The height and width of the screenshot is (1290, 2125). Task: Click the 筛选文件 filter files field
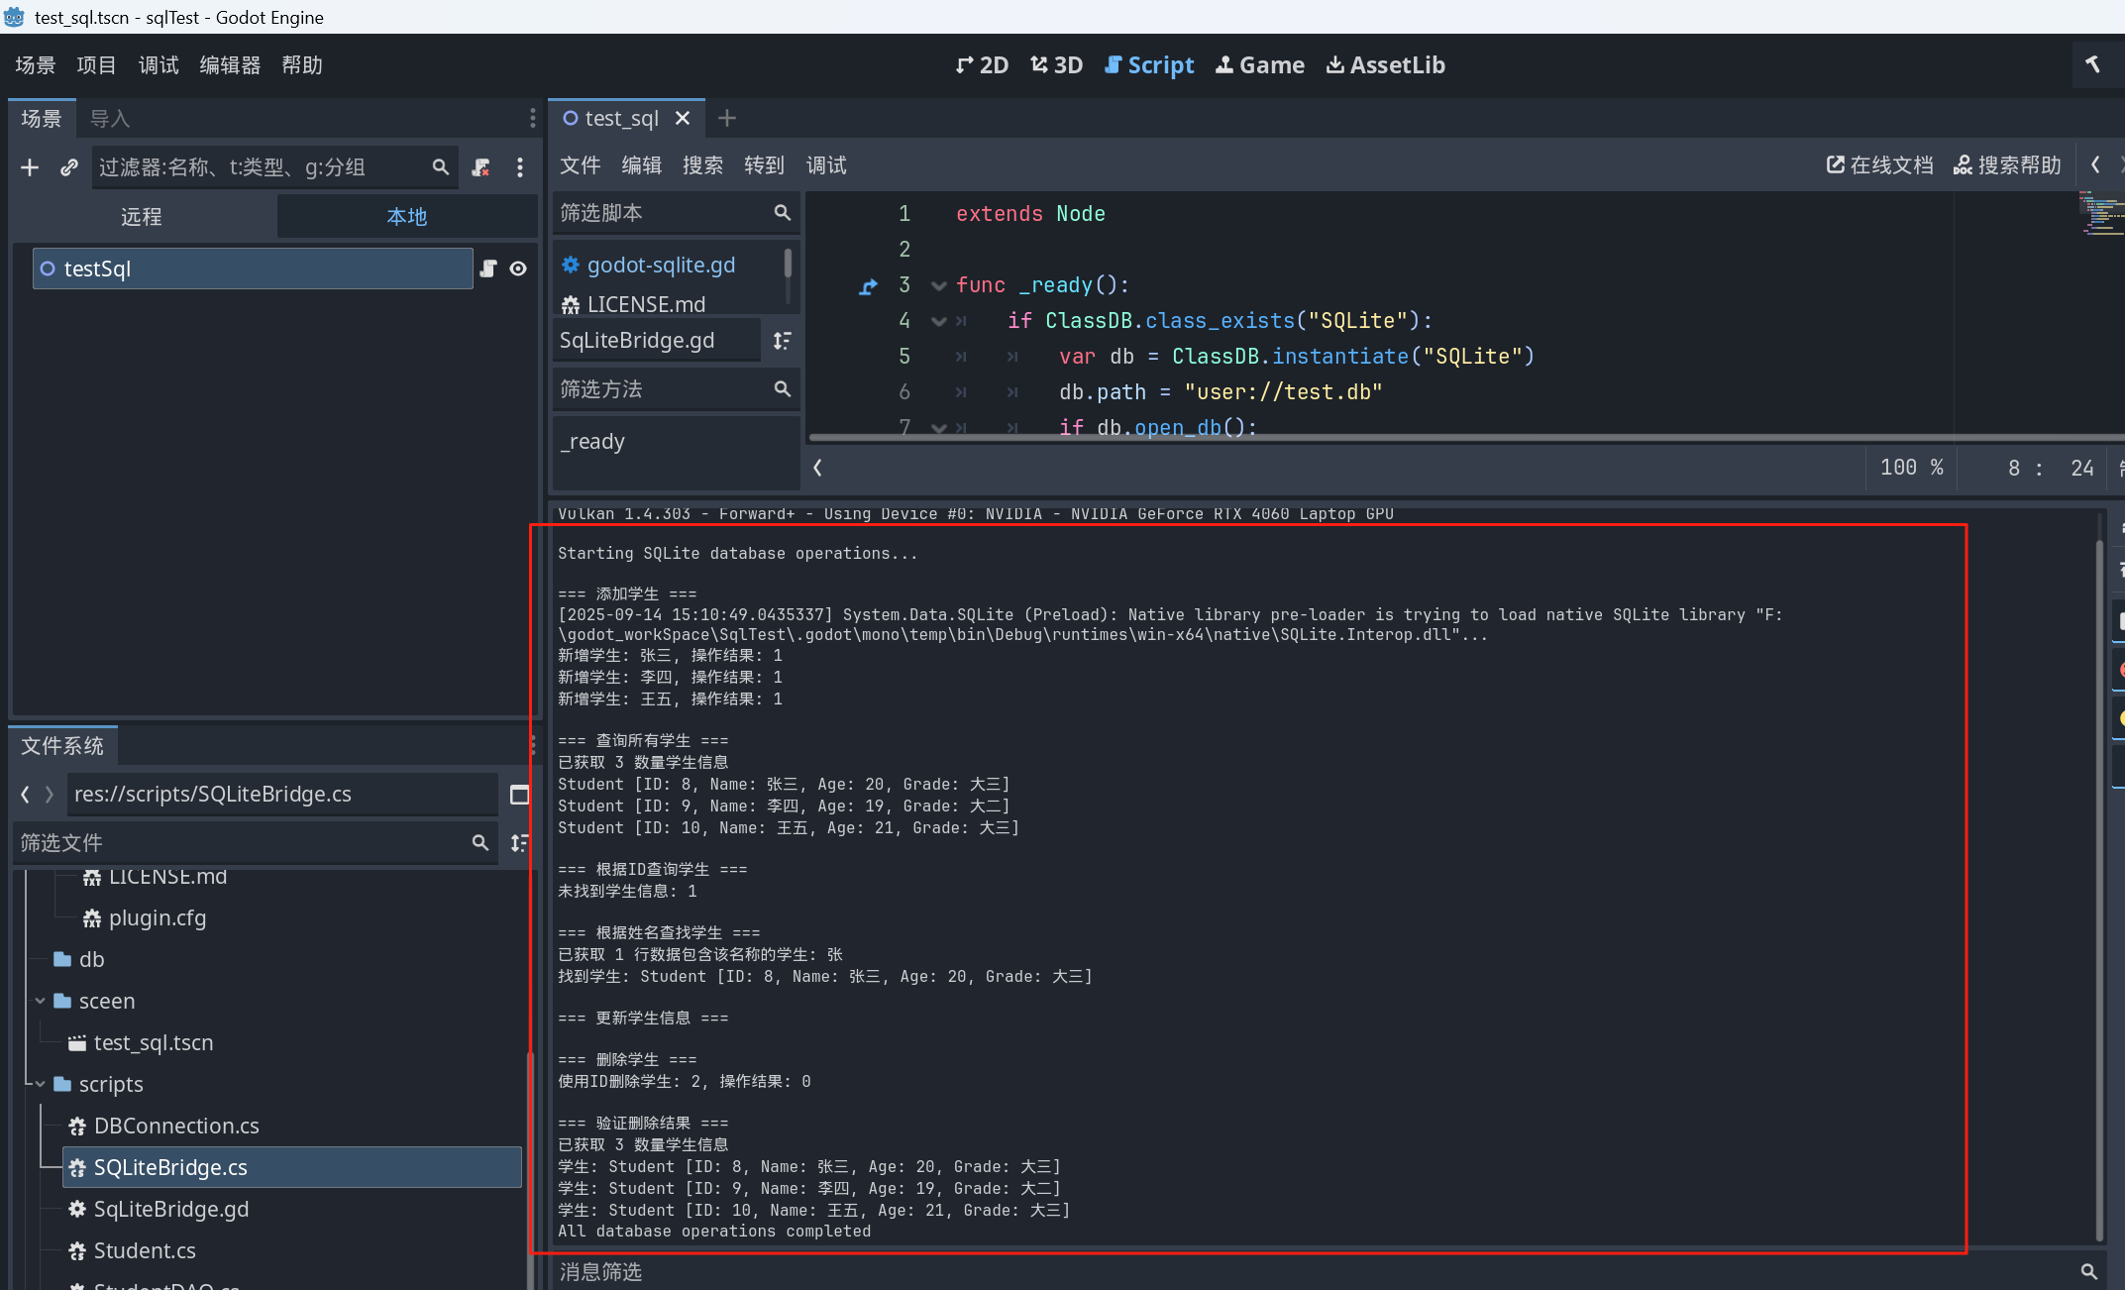click(255, 843)
